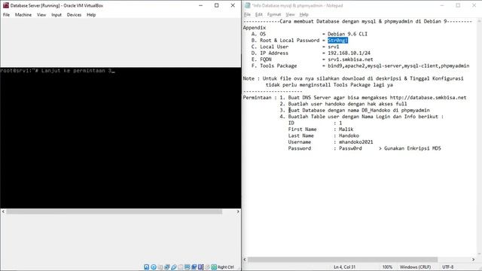Click the text Gunakan Enkripsi MD5
Viewport: 482px width, 271px height.
point(412,148)
